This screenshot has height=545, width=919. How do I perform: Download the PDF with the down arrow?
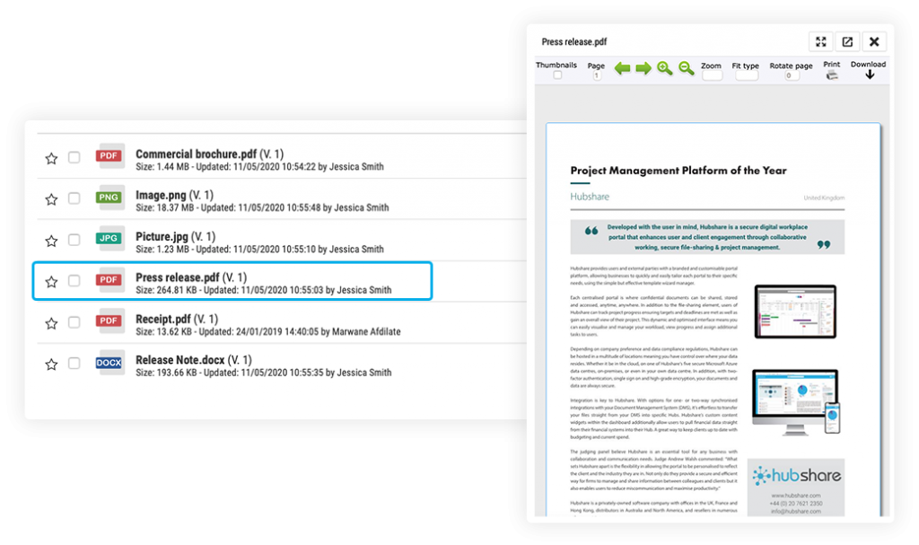(870, 75)
